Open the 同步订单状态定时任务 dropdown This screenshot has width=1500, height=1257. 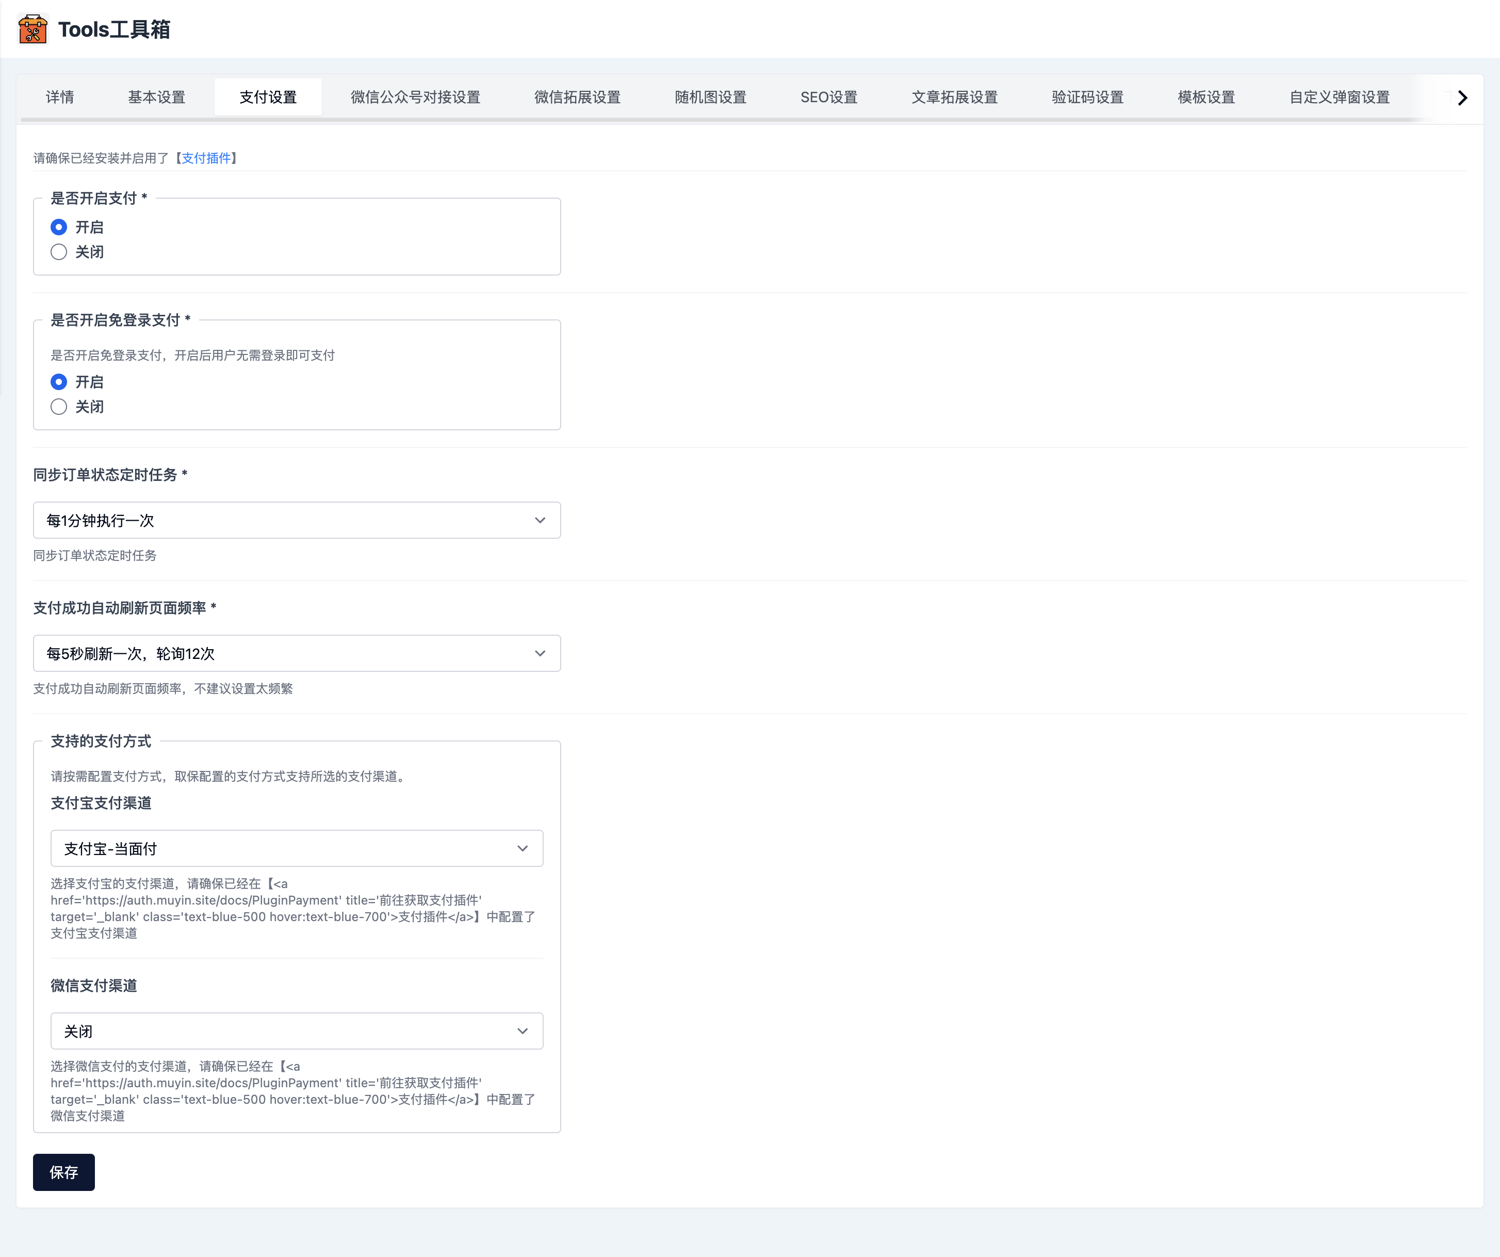pyautogui.click(x=297, y=520)
